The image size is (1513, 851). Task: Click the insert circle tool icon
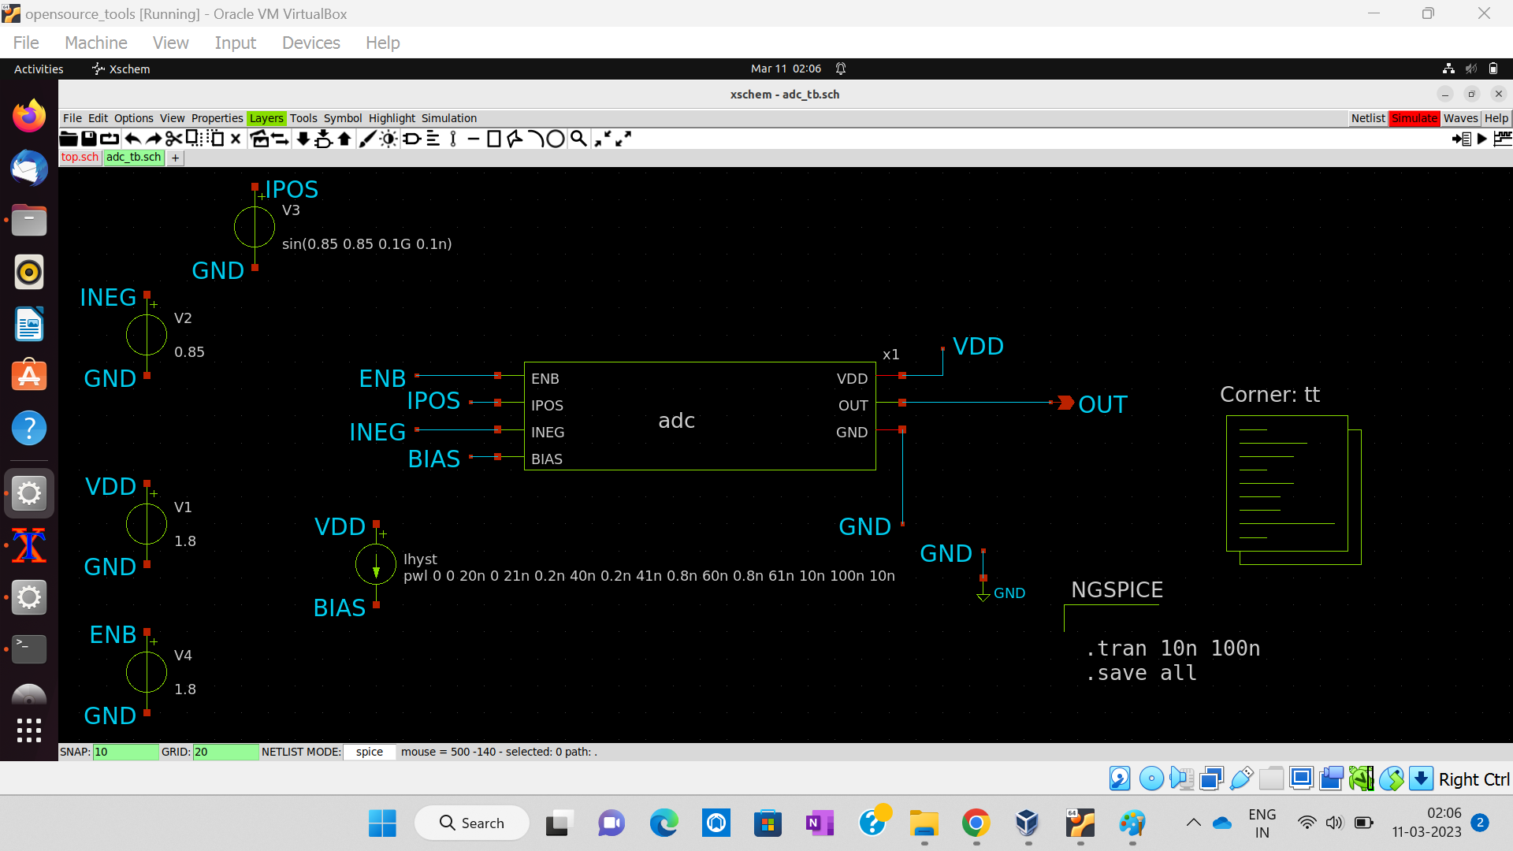tap(556, 139)
